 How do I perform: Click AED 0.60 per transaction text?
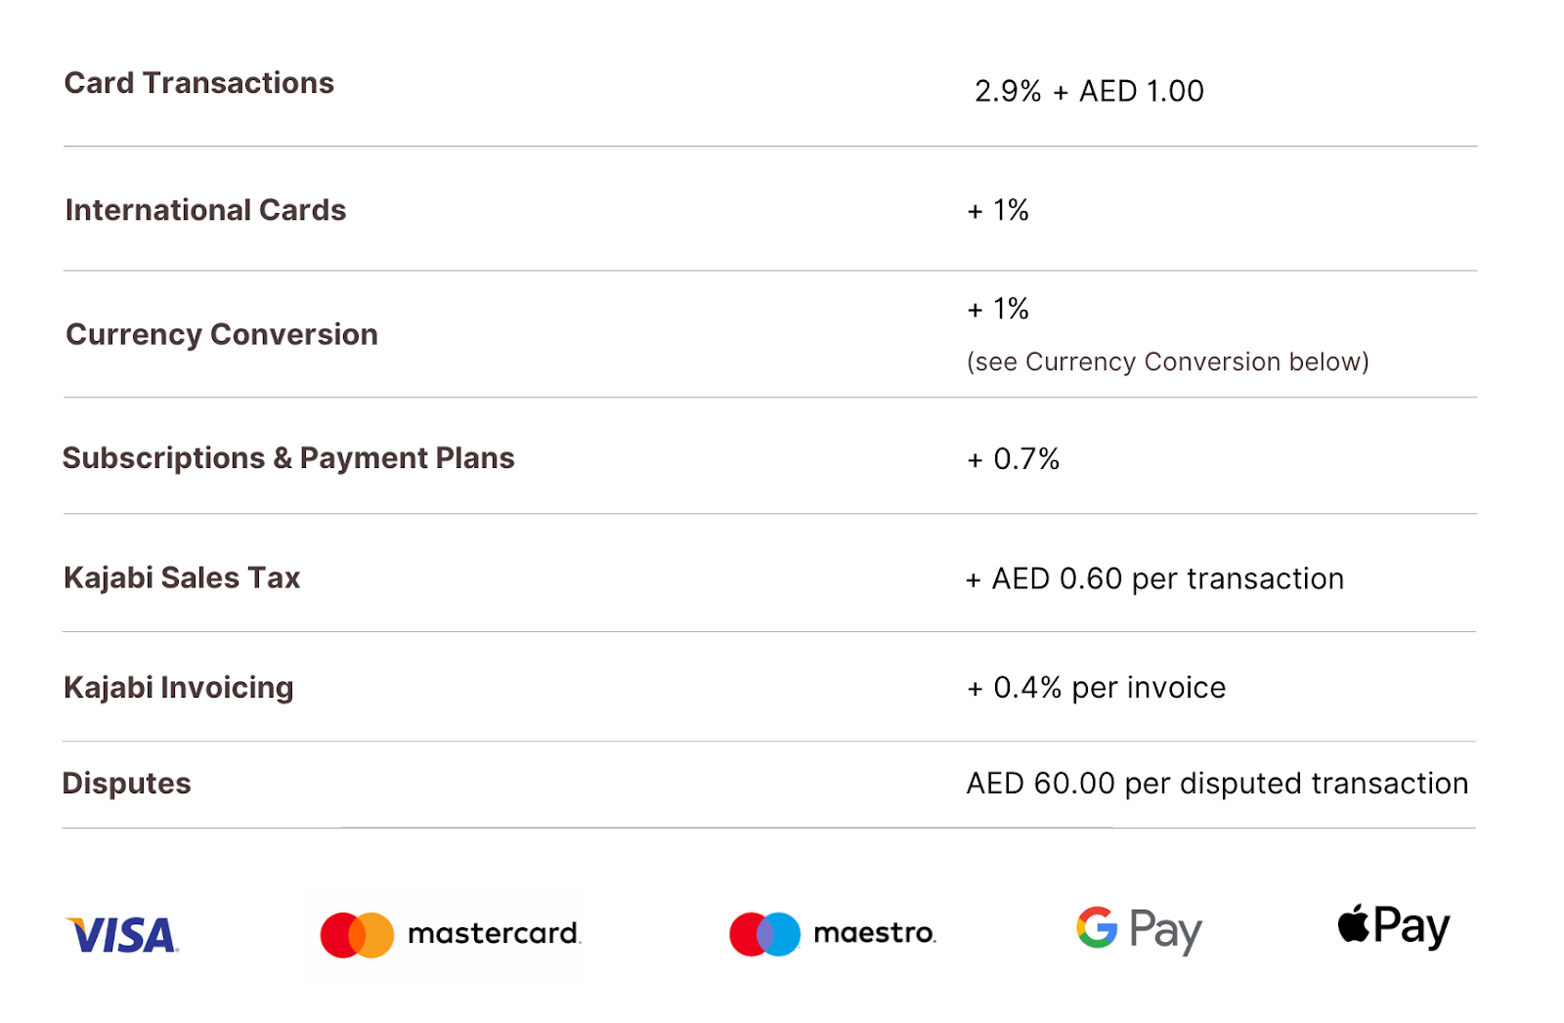1168,579
